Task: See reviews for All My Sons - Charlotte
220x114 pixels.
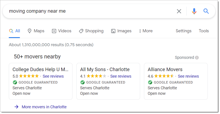Action: pos(121,76)
